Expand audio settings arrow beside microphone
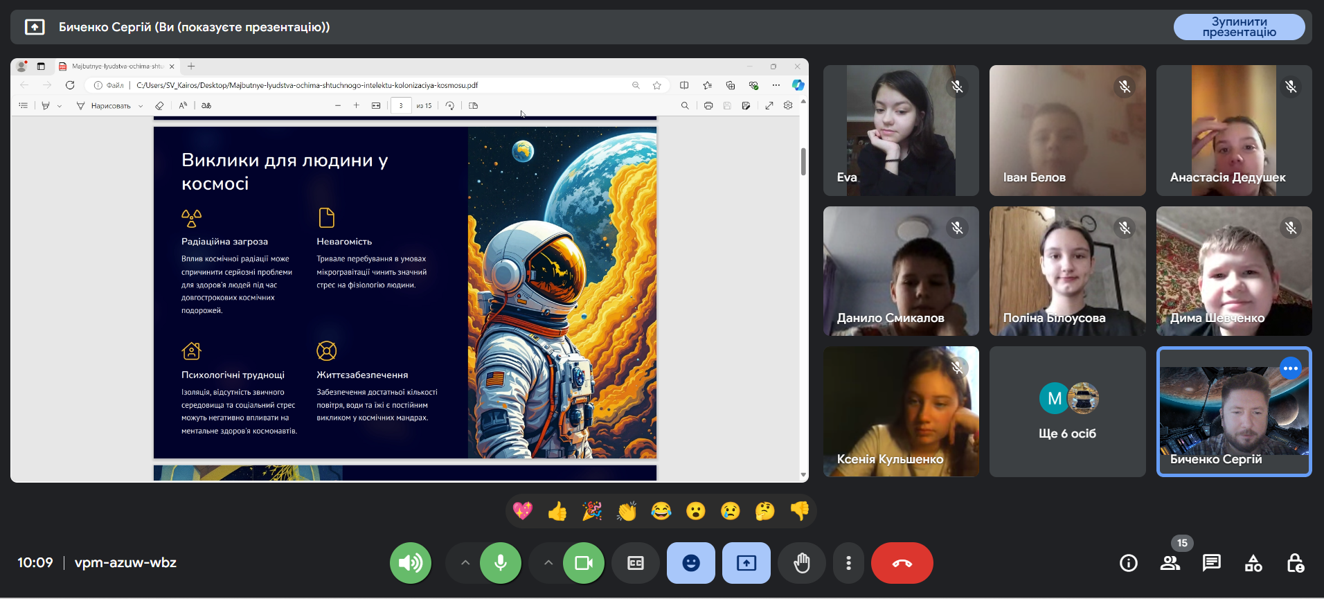The image size is (1324, 599). click(x=465, y=563)
